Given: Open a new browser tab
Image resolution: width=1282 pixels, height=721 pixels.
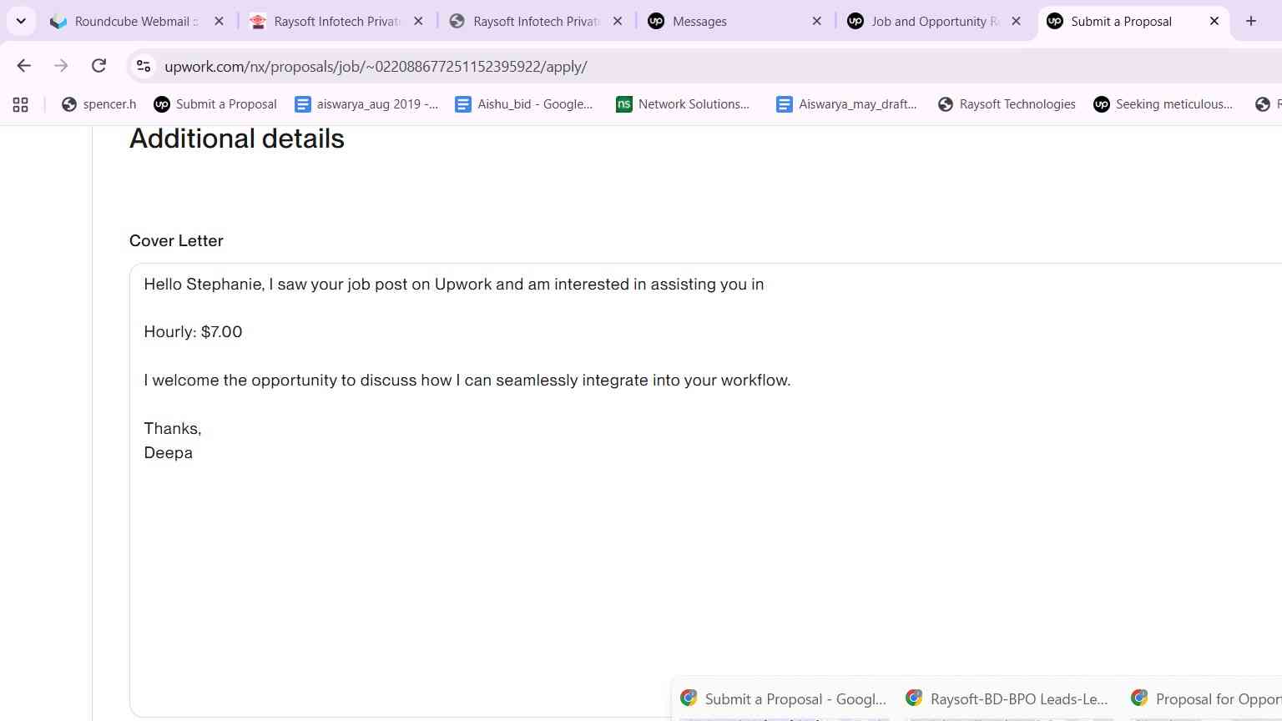Looking at the screenshot, I should [1250, 21].
